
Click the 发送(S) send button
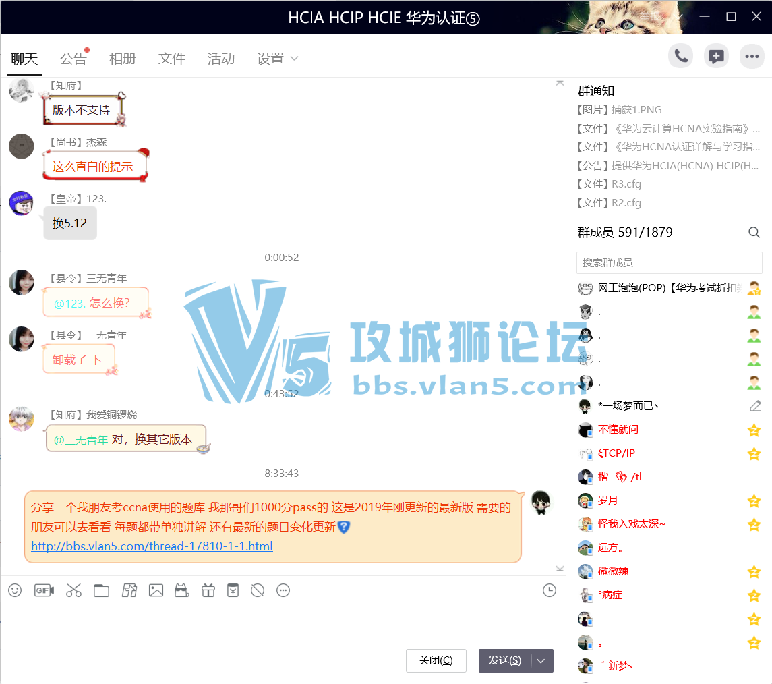point(504,660)
